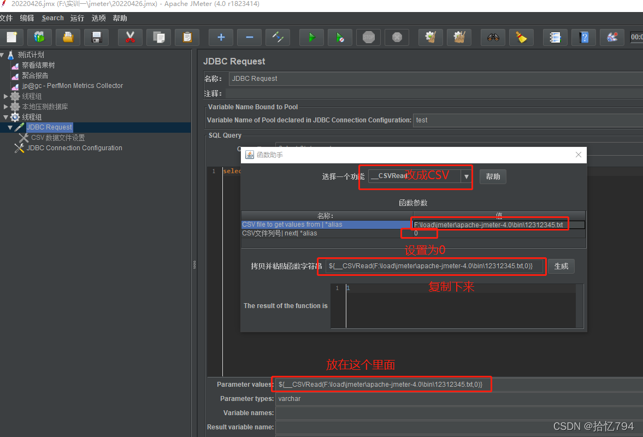Viewport: 643px width, 437px height.
Task: Clear all results with double broom icon
Action: point(459,37)
